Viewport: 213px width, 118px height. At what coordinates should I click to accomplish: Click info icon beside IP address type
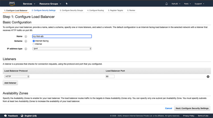26,49
